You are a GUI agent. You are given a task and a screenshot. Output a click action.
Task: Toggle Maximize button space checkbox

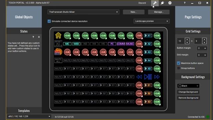click(x=178, y=63)
